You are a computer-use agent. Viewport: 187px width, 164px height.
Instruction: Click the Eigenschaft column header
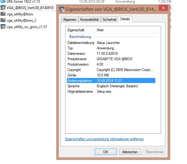click(x=80, y=30)
